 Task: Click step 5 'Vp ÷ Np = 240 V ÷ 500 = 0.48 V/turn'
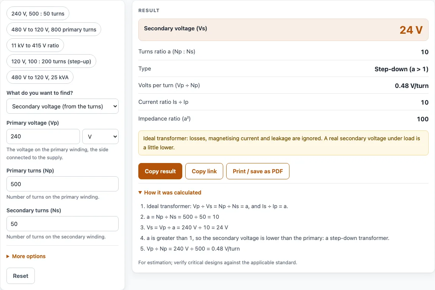tap(193, 249)
